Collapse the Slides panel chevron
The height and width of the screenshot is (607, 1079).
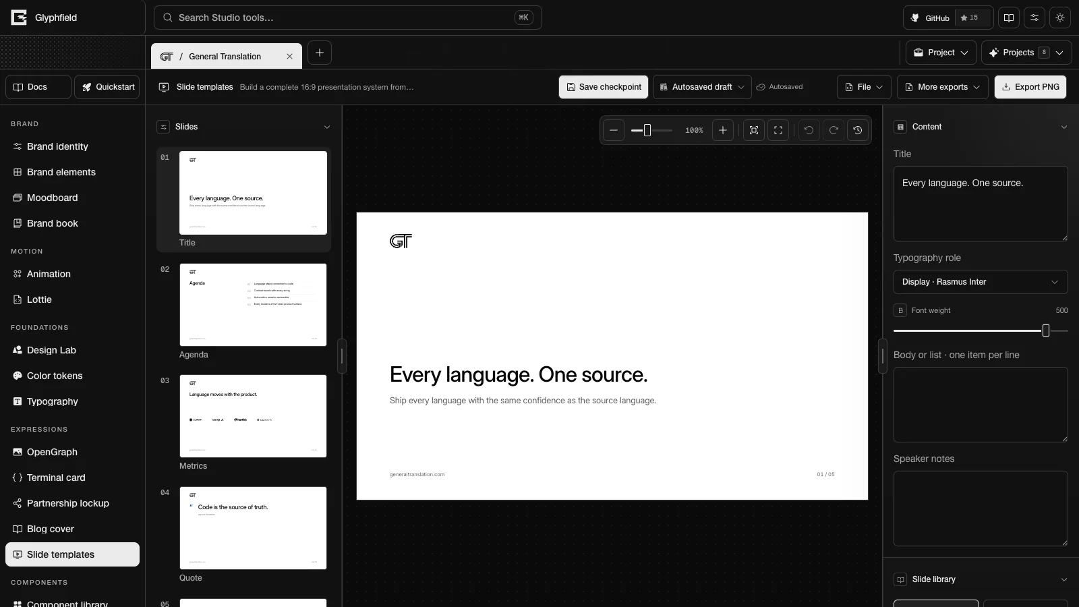pyautogui.click(x=327, y=127)
